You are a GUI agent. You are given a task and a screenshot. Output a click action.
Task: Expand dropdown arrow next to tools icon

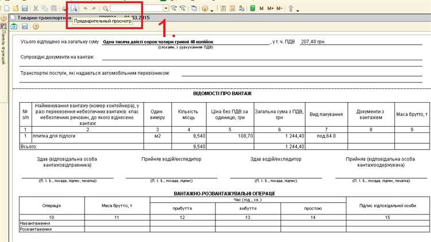[x=298, y=10]
